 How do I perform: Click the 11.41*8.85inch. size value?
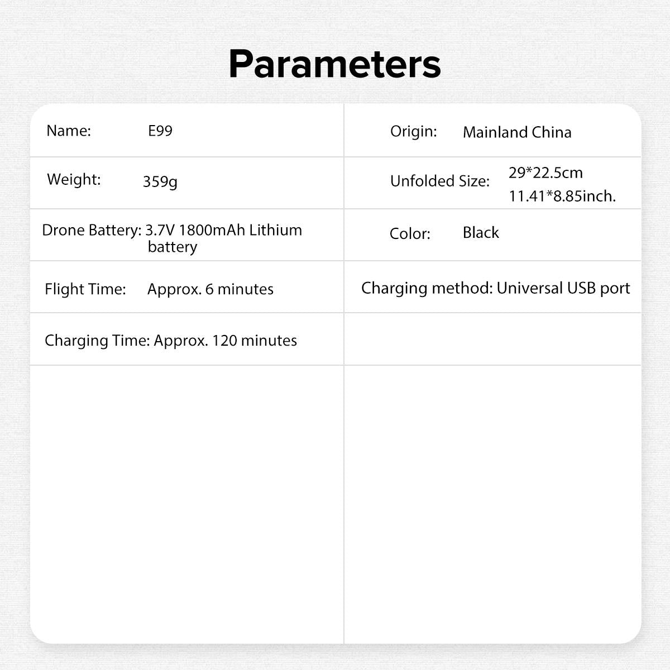562,196
